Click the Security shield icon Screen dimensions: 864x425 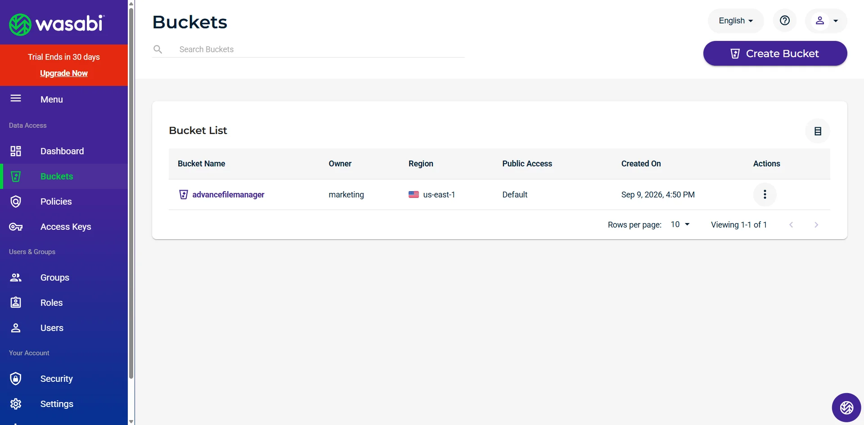16,379
